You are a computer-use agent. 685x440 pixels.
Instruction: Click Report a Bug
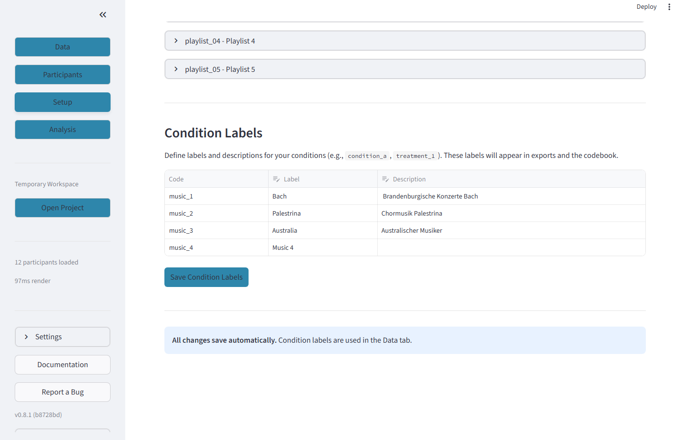[x=63, y=392]
